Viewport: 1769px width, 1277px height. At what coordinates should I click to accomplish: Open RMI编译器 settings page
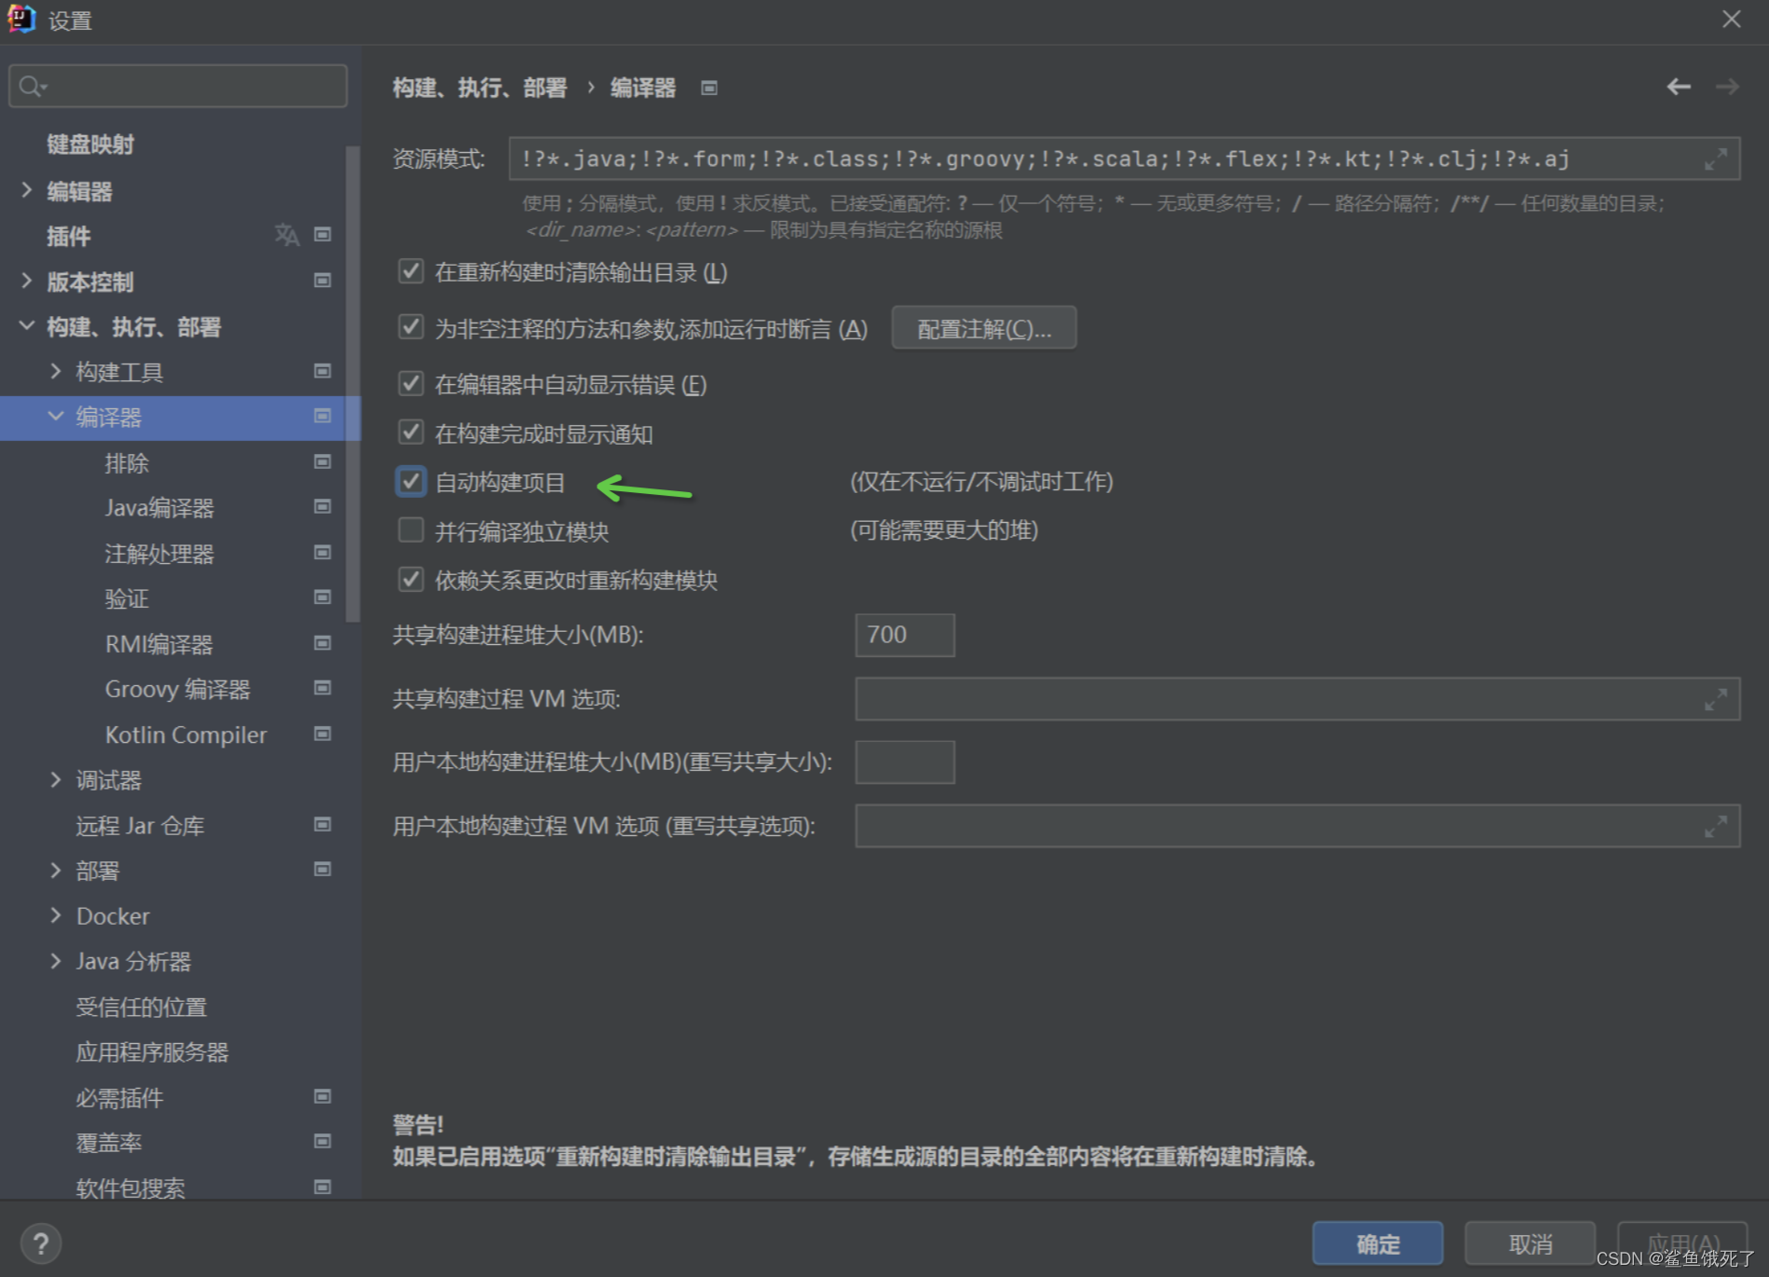tap(158, 644)
